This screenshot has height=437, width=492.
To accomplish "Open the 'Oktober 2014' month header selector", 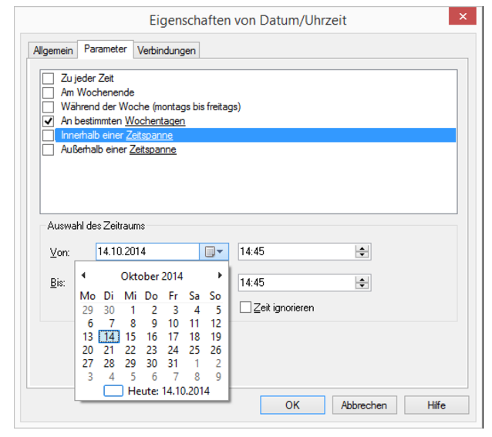I will pos(152,276).
